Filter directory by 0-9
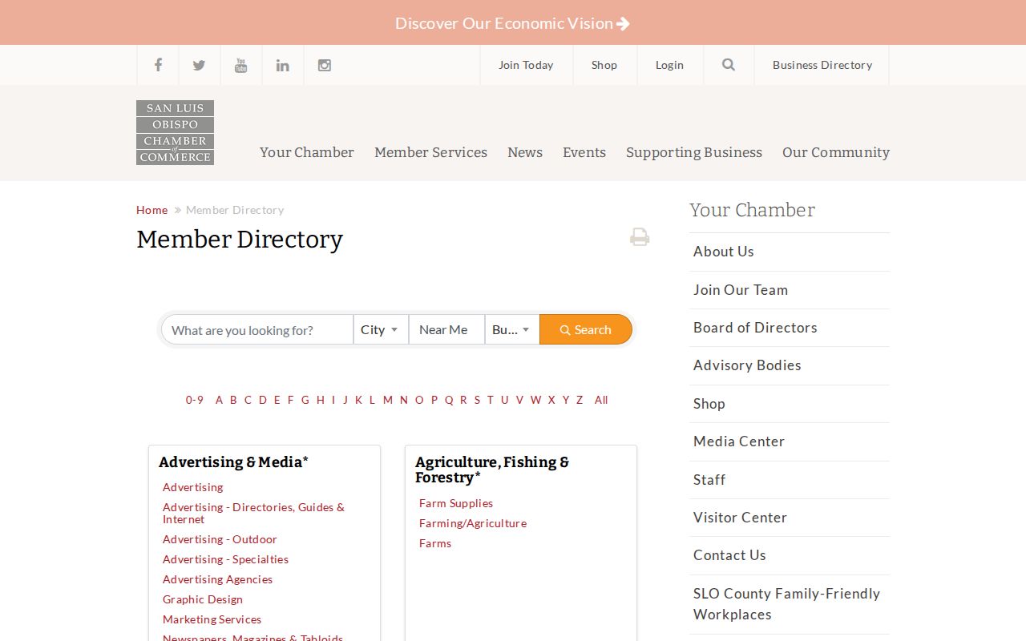This screenshot has height=641, width=1026. (195, 400)
